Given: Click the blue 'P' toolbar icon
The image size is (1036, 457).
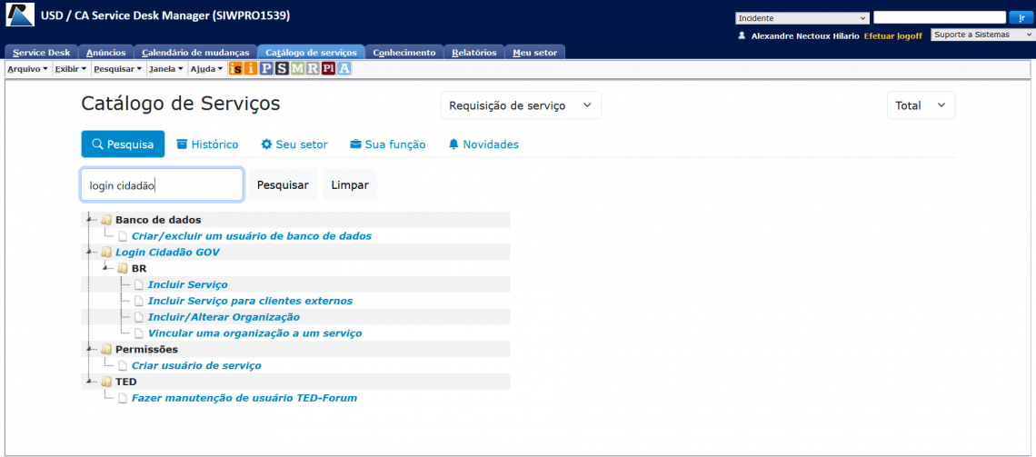Looking at the screenshot, I should click(x=266, y=68).
